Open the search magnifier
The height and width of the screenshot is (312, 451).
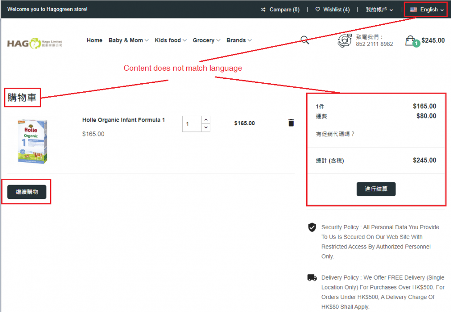point(305,40)
